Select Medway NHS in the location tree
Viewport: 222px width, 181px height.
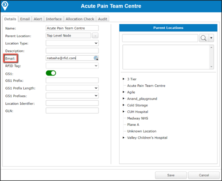coord(138,118)
